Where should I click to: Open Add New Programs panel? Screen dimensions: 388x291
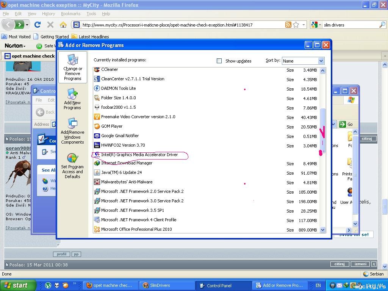[x=72, y=99]
